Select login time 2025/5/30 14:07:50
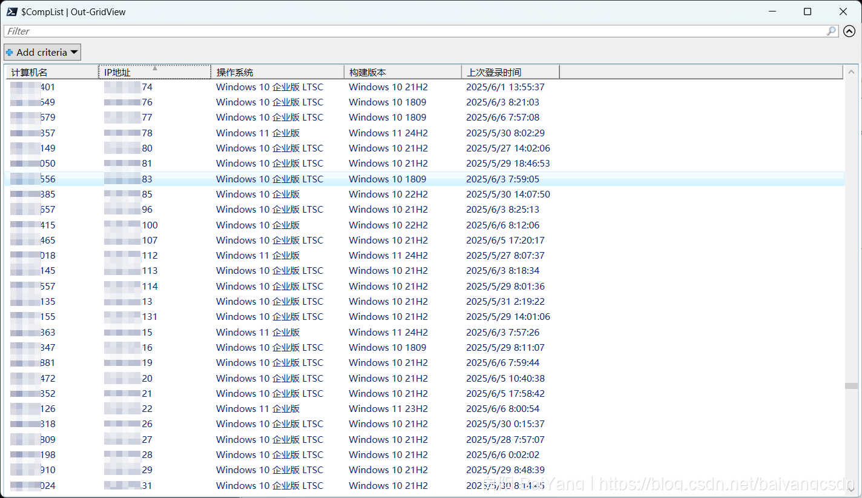The image size is (862, 498). tap(508, 194)
